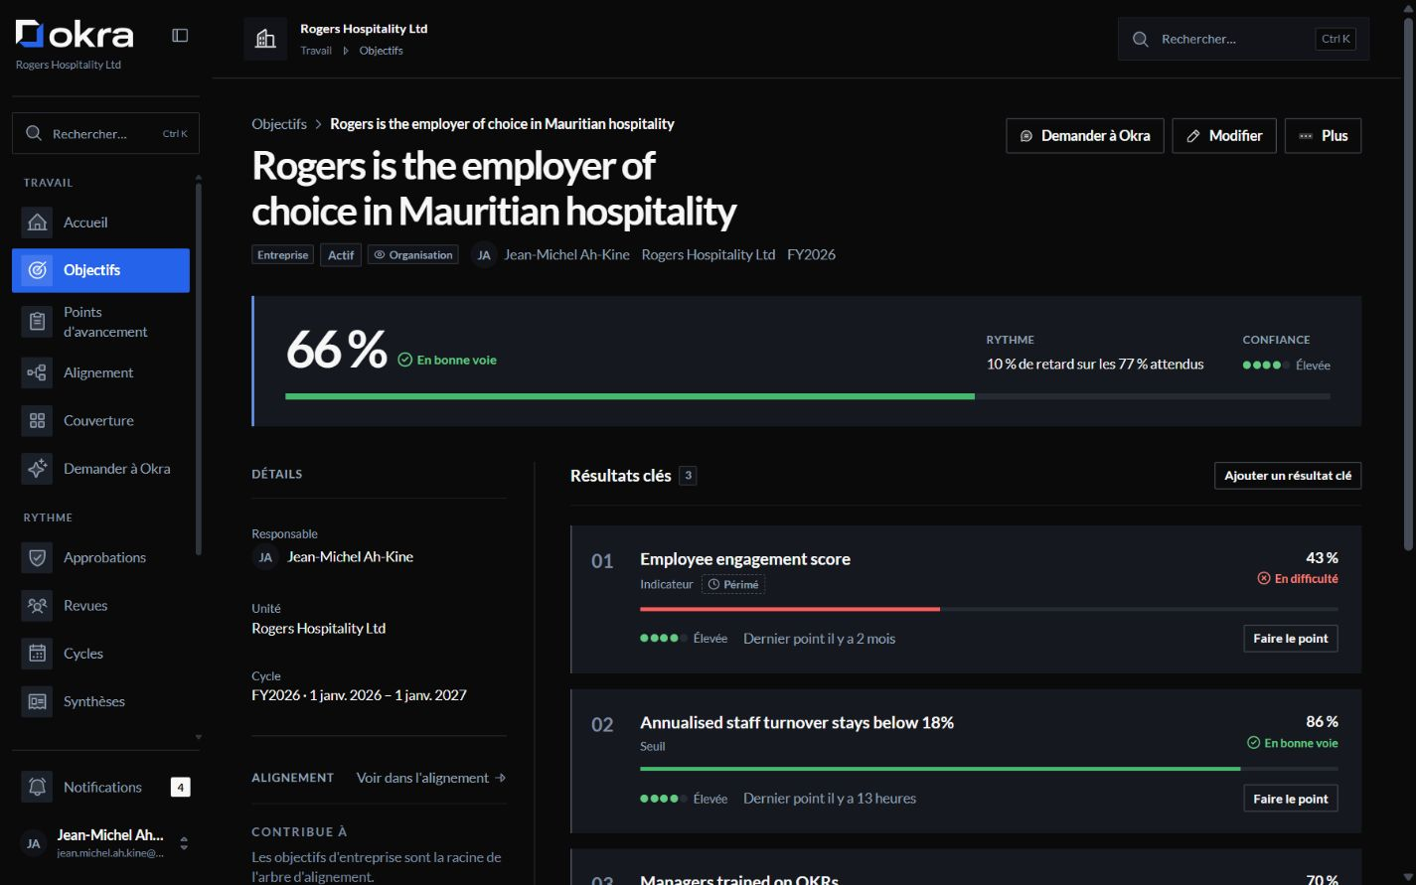Click the 66 % overall progress bar
1416x885 pixels.
click(807, 396)
